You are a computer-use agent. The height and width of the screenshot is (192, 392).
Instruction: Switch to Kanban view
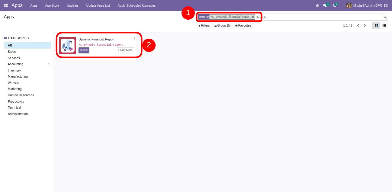376,26
